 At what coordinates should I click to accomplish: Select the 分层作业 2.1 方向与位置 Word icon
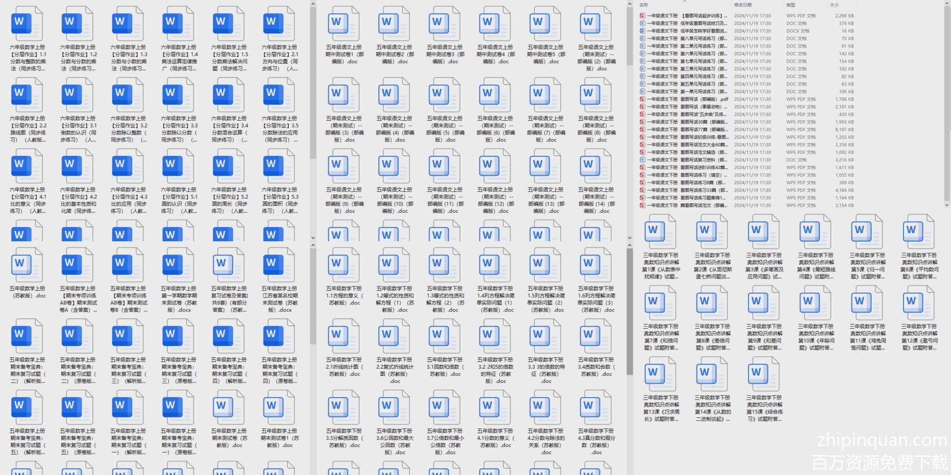pos(280,23)
